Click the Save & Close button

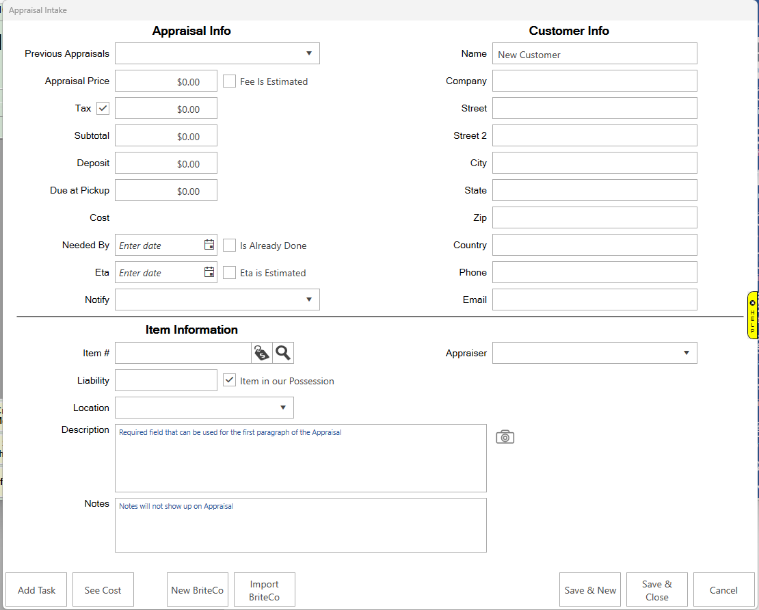point(656,590)
